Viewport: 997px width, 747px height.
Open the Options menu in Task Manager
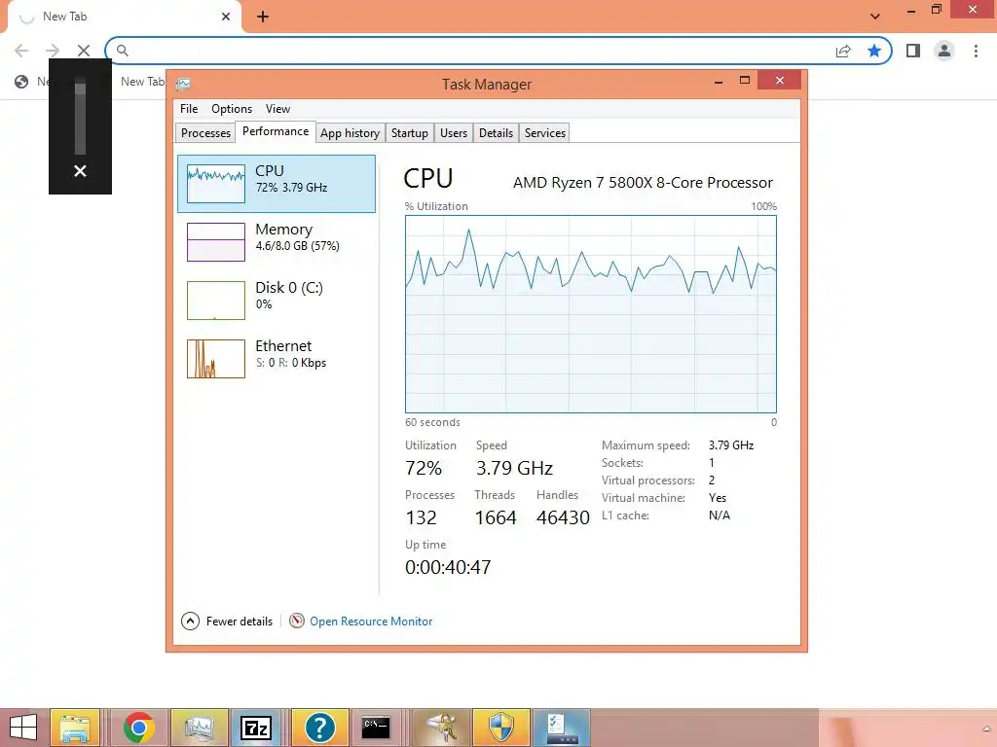(x=232, y=109)
